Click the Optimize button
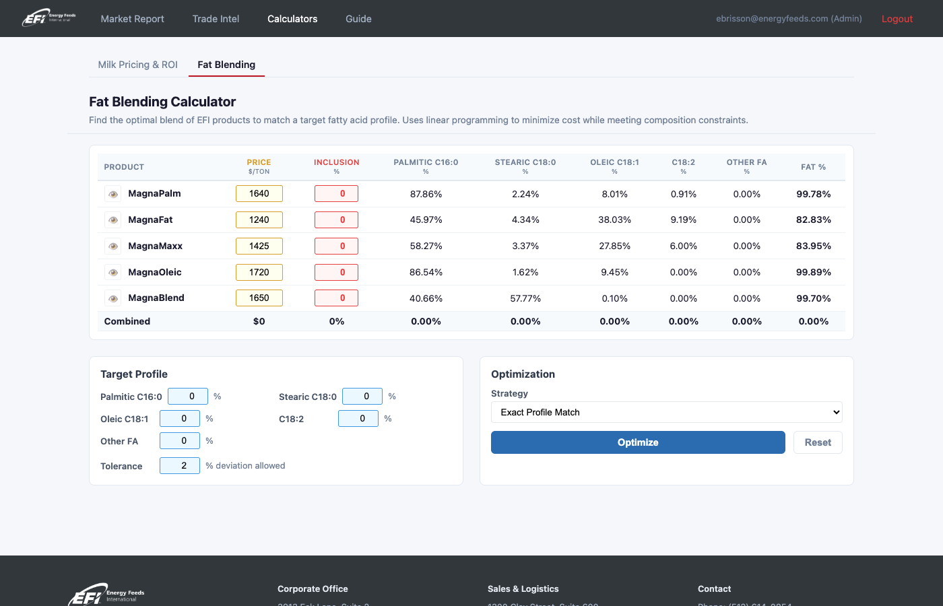The image size is (943, 606). click(638, 442)
